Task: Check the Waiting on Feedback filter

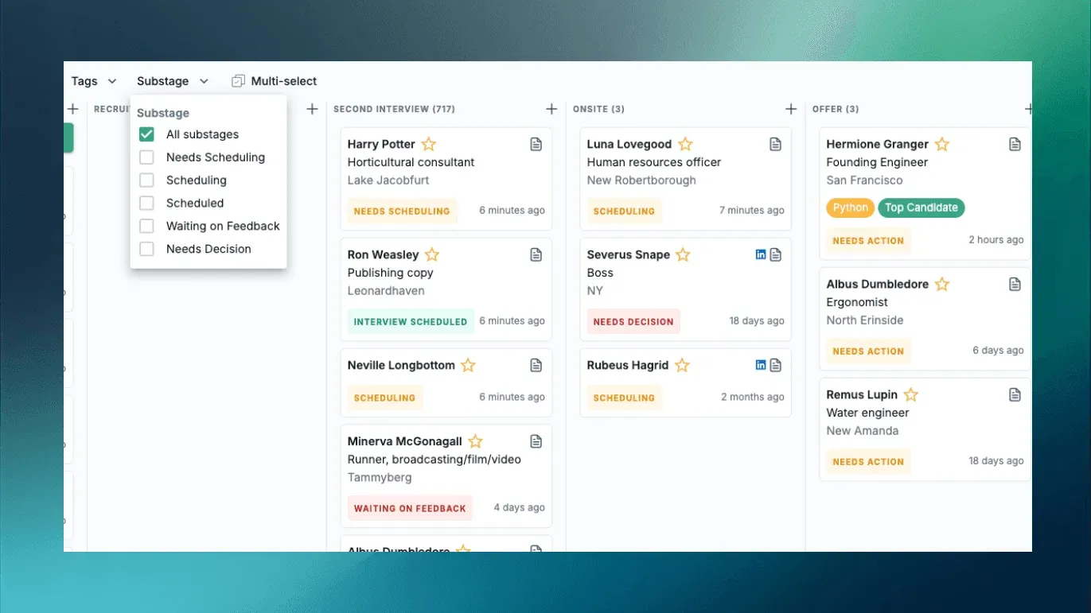Action: click(146, 226)
